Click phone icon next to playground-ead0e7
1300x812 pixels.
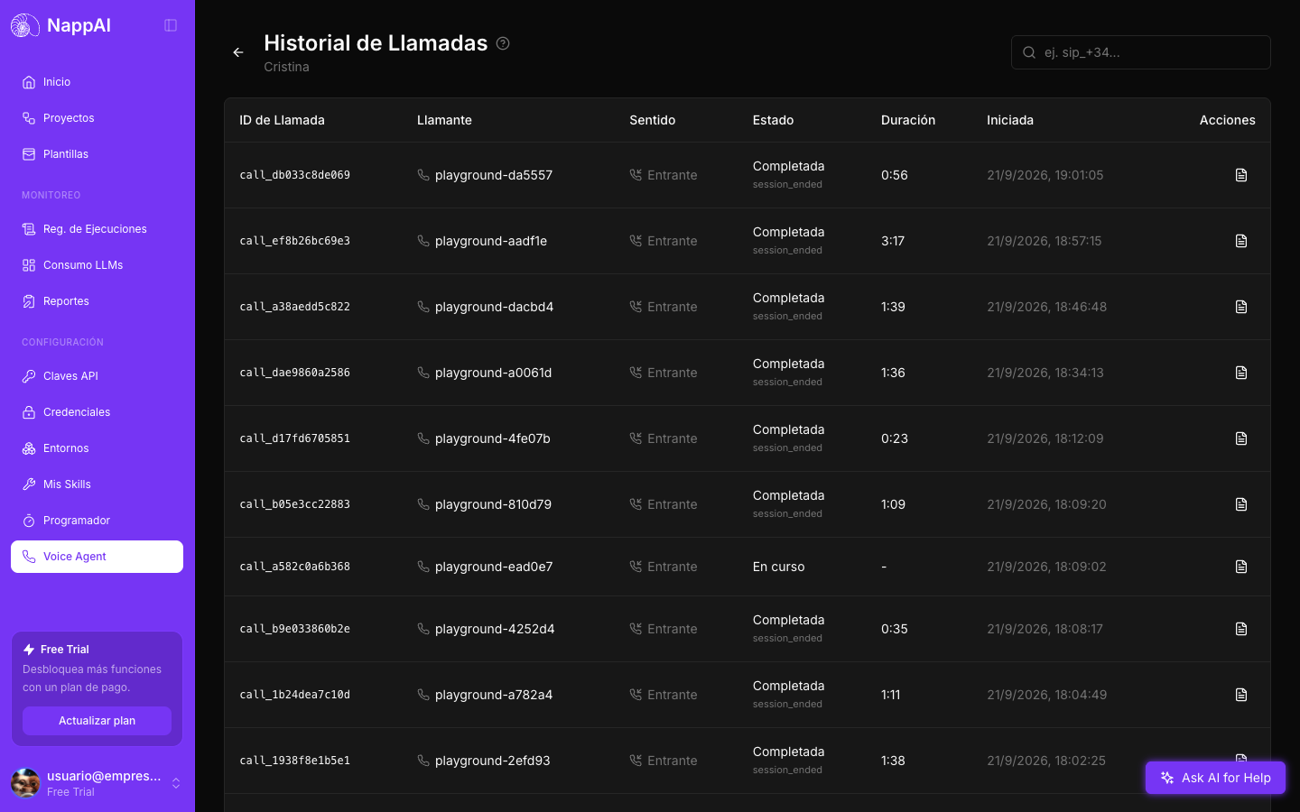coord(423,567)
